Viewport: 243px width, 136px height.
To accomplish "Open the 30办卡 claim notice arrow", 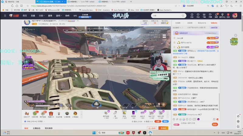I will point(45,121).
